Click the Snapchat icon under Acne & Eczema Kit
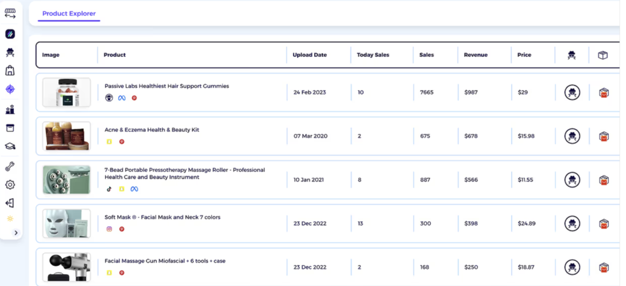 pos(109,142)
